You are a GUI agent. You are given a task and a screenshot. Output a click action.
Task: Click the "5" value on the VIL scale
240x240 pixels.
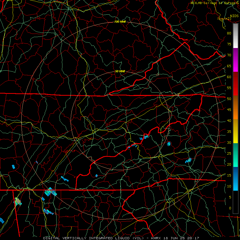click(x=230, y=197)
